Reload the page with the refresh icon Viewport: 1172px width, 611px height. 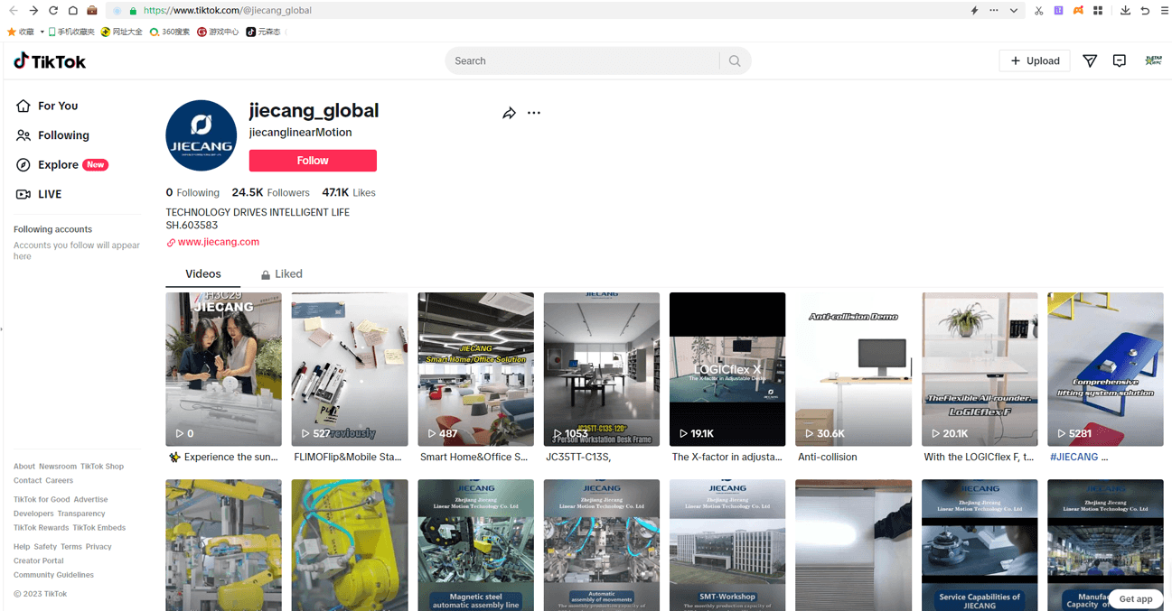click(x=53, y=11)
